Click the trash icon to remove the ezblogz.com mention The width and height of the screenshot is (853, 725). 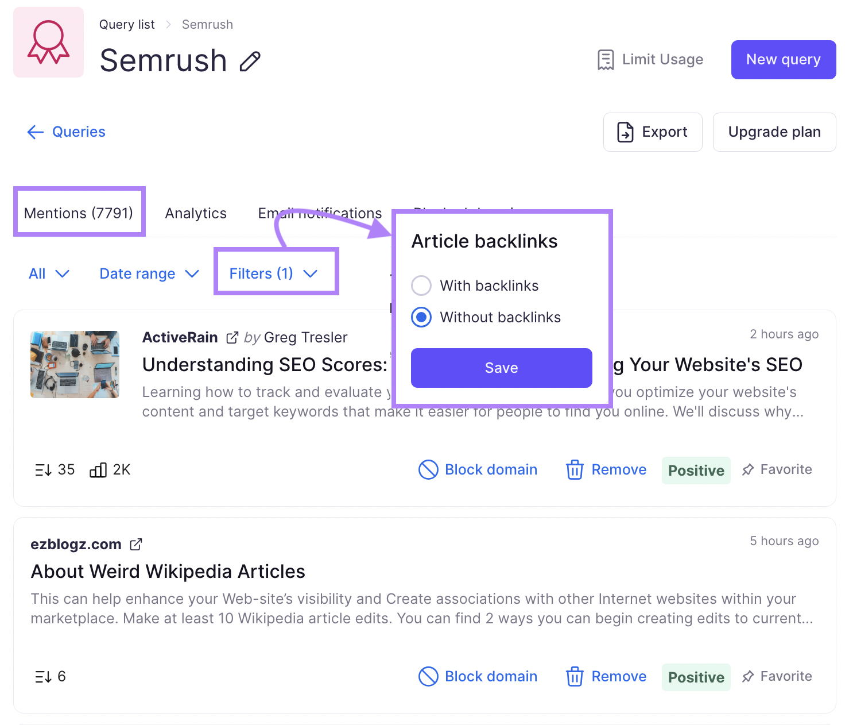575,677
